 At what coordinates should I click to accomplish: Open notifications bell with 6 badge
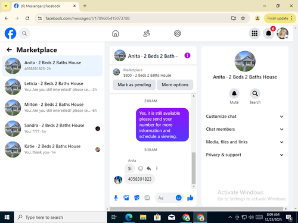269,33
